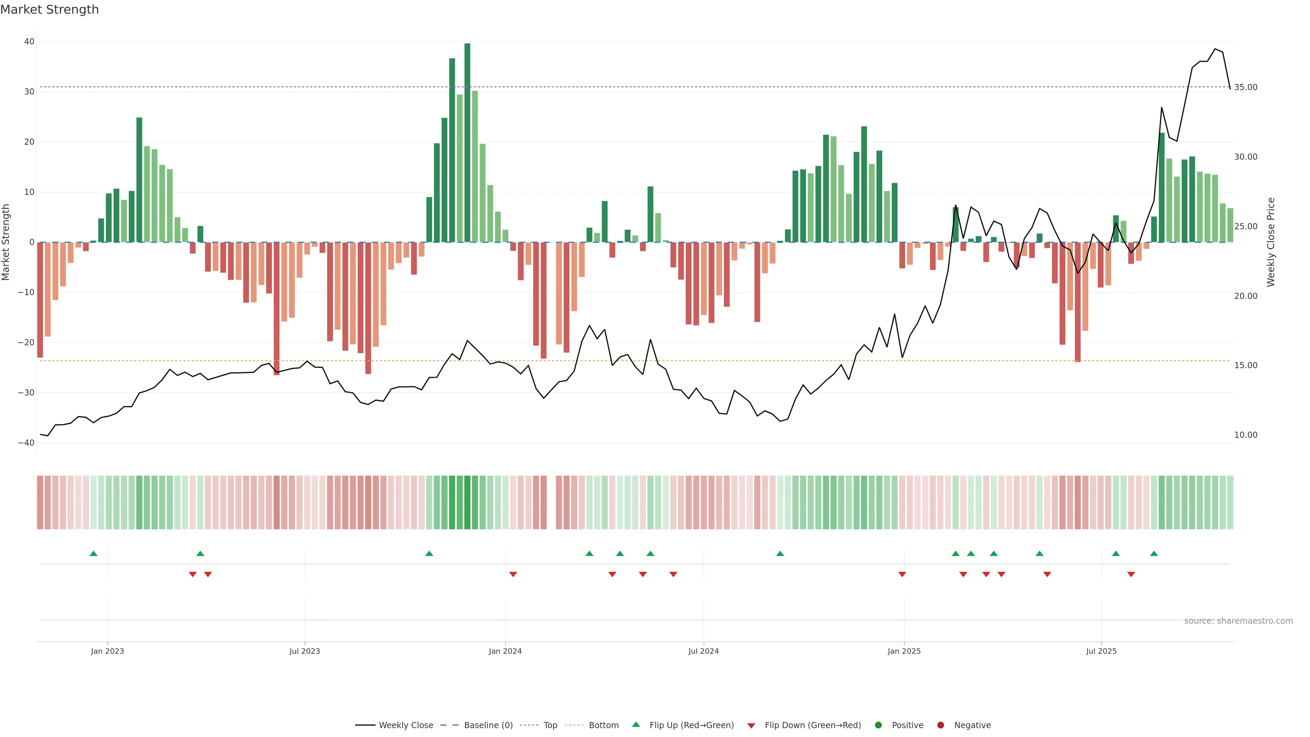Click the green Positive legend dot

(878, 725)
